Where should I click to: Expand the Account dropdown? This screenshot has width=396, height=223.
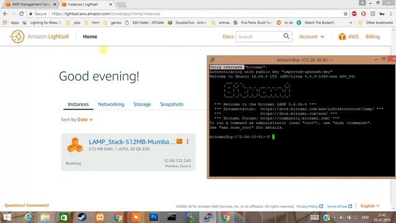[x=311, y=37]
